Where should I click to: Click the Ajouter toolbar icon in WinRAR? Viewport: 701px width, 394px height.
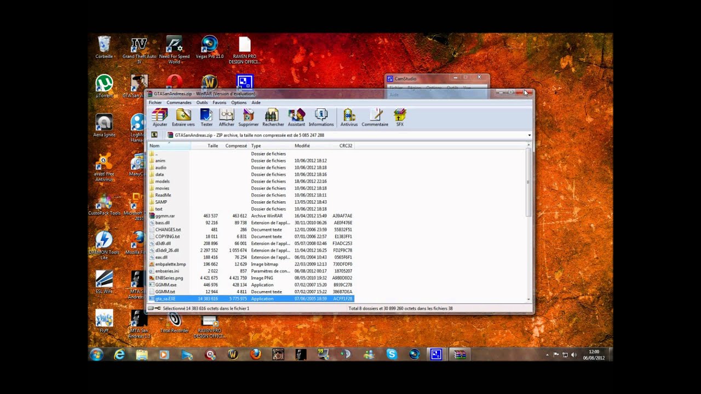pos(160,118)
